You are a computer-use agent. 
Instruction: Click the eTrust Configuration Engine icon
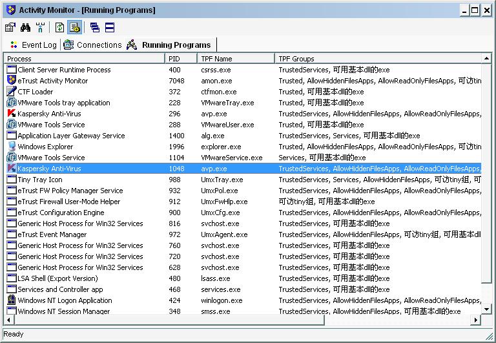point(12,213)
